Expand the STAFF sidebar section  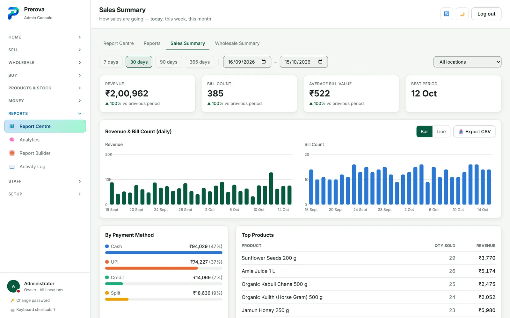click(x=45, y=181)
